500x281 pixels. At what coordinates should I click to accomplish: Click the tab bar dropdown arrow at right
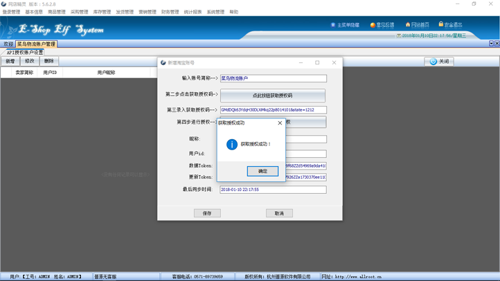pos(491,44)
